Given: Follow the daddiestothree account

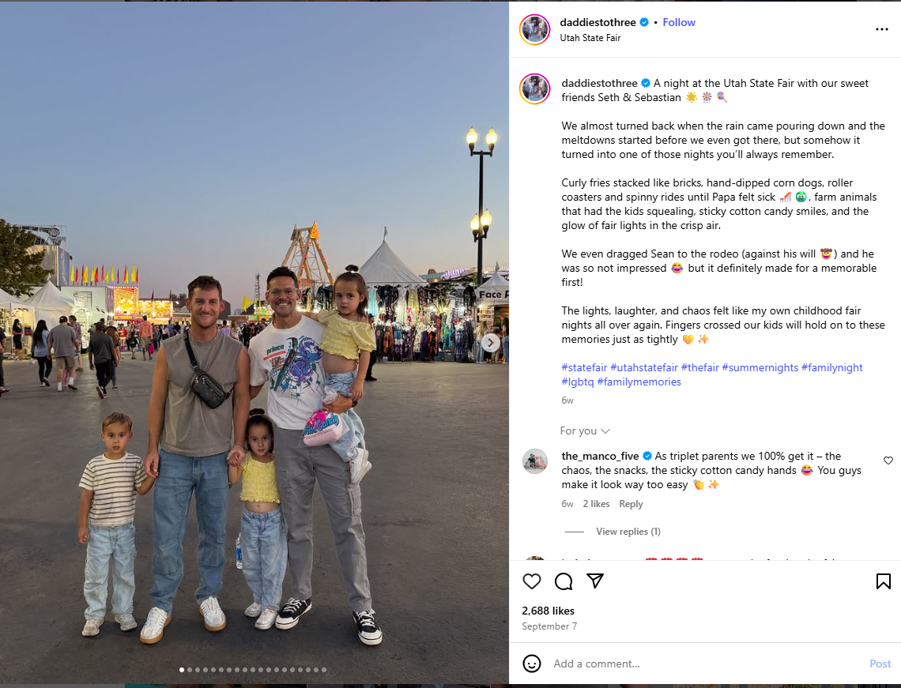Looking at the screenshot, I should 679,22.
